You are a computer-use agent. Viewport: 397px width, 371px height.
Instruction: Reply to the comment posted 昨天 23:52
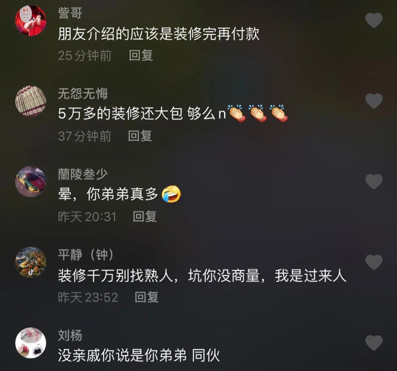pyautogui.click(x=147, y=297)
